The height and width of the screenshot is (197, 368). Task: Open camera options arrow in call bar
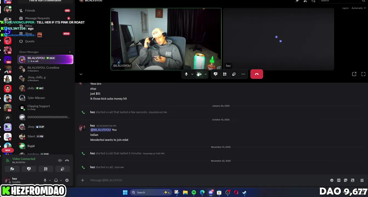pyautogui.click(x=205, y=74)
